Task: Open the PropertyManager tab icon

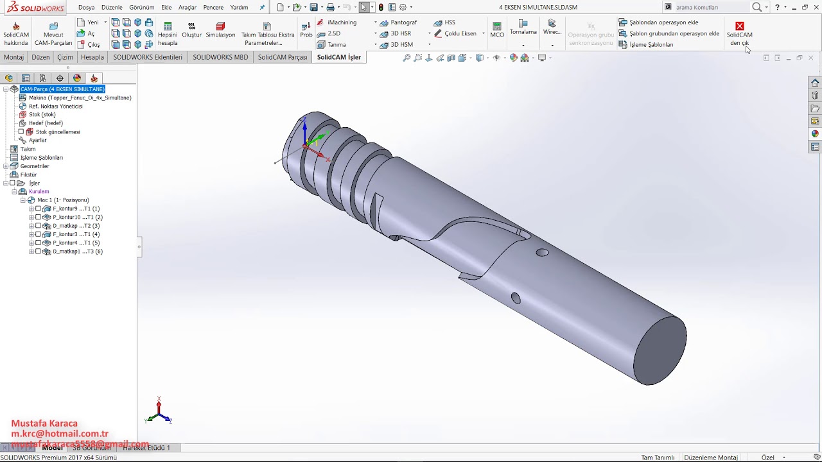Action: click(26, 78)
